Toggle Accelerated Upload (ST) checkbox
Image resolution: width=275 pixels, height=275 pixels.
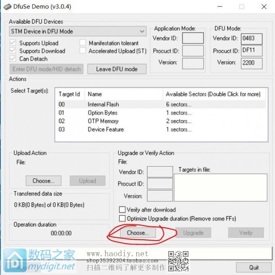coord(82,51)
